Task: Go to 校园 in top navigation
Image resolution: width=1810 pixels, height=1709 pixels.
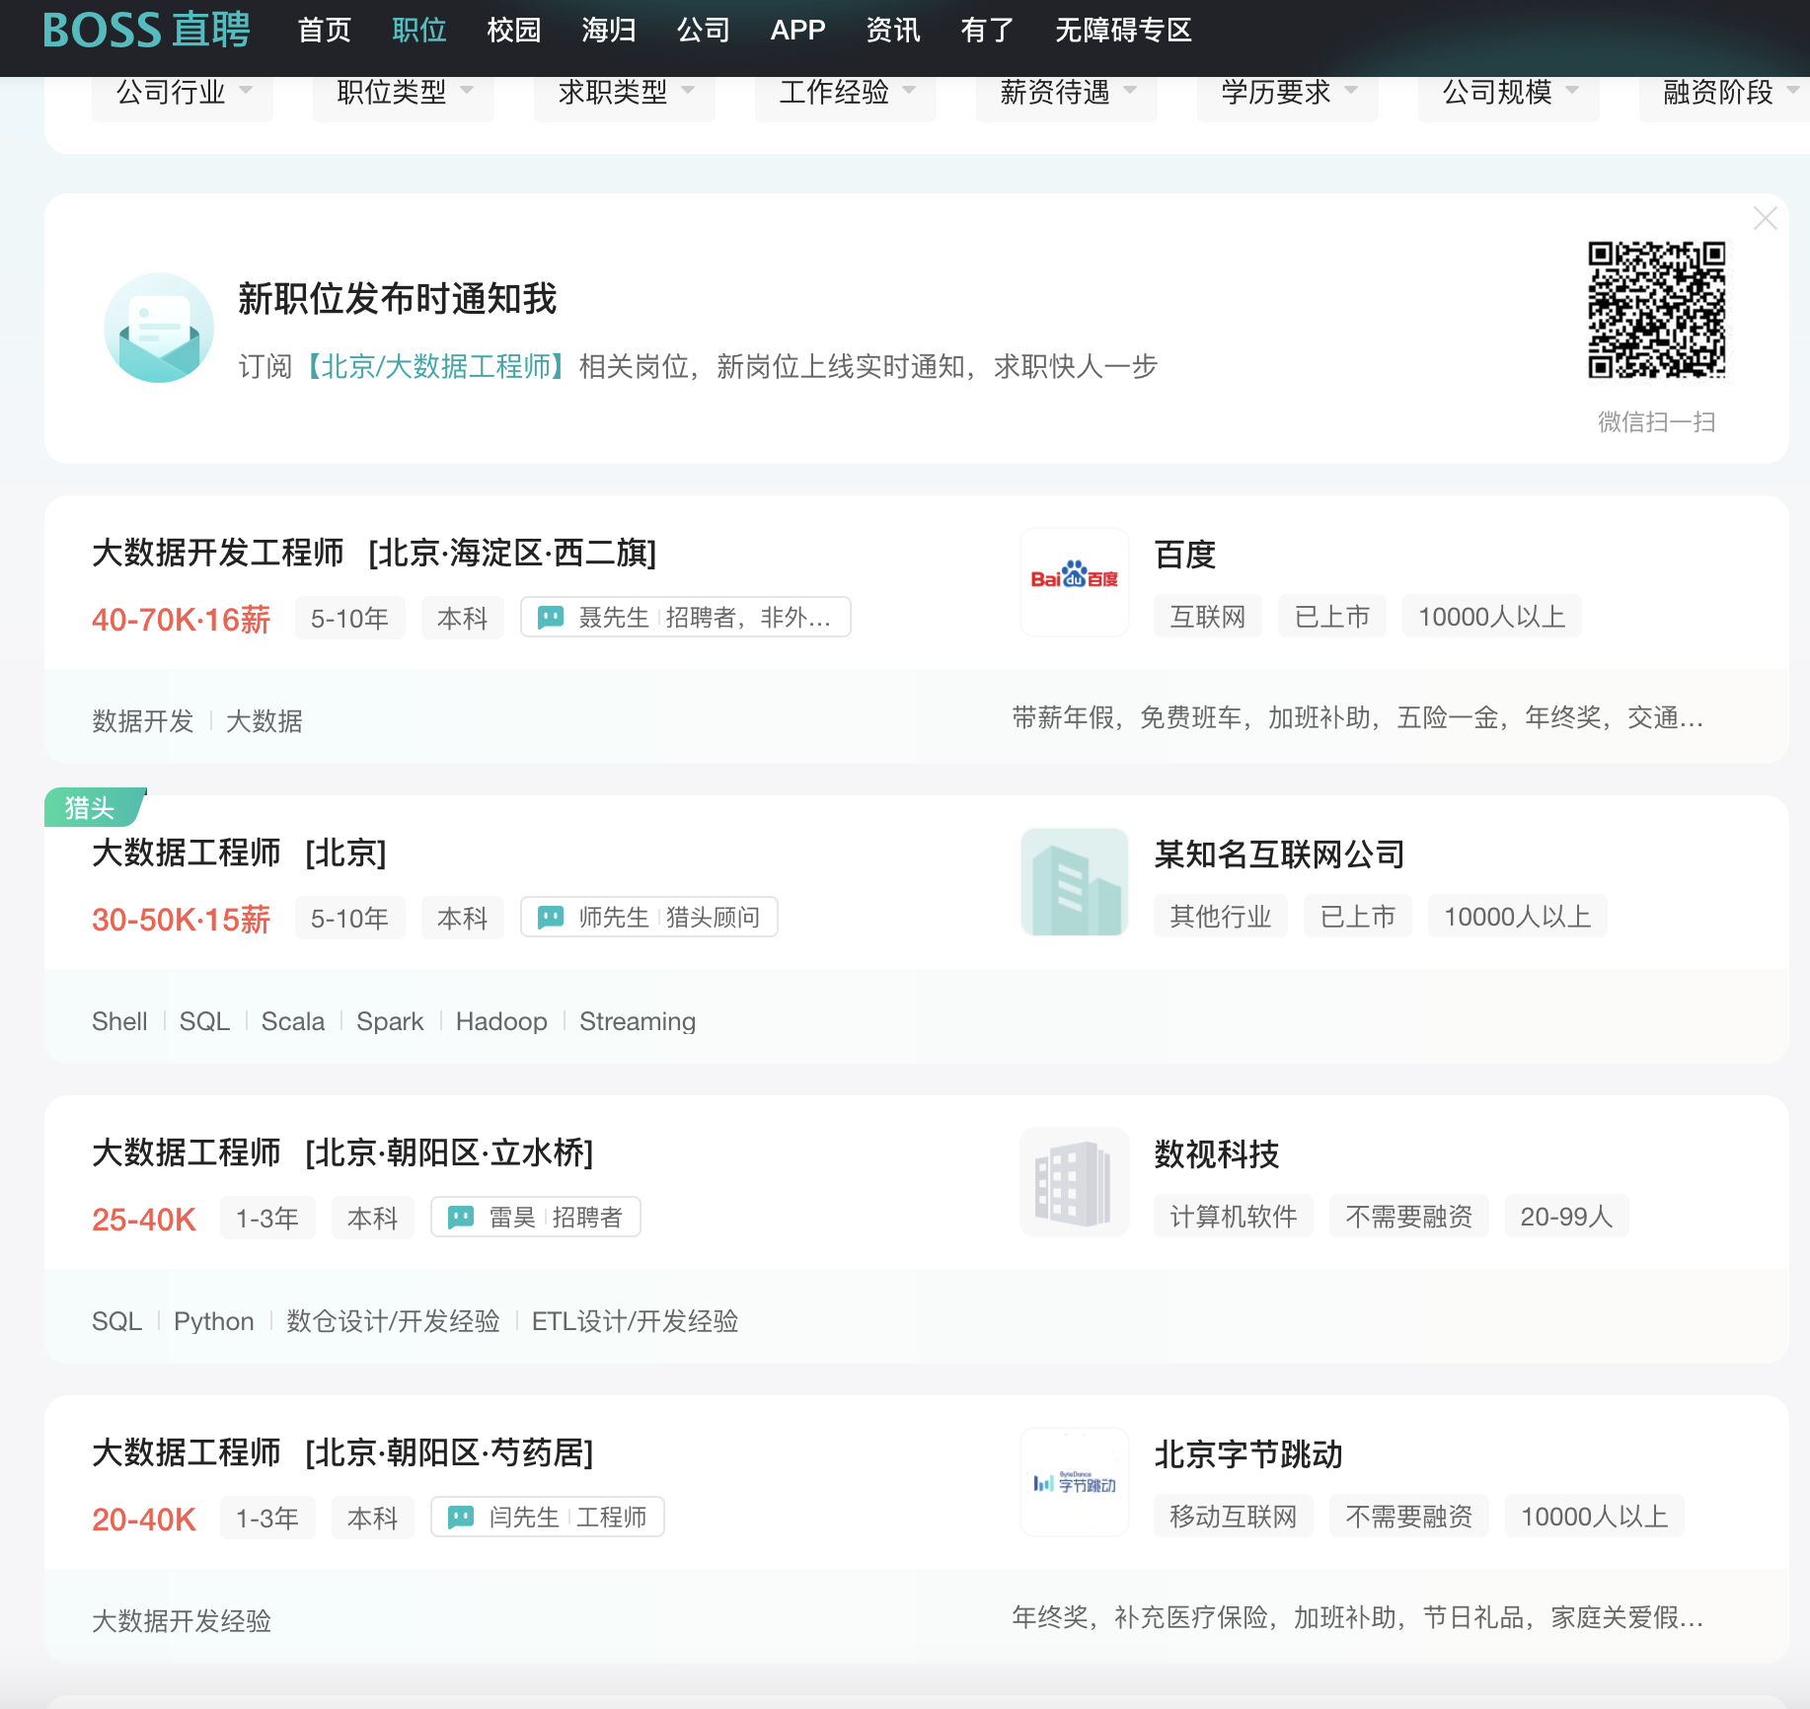Action: tap(513, 30)
